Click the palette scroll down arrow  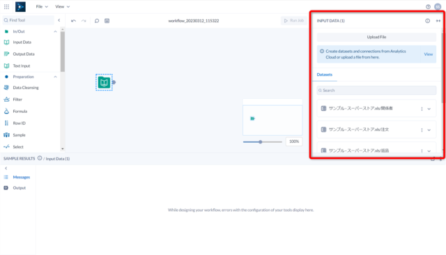(x=63, y=148)
